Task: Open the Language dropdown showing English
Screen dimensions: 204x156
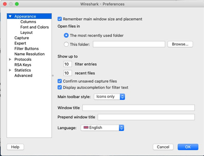Action: 102,128
